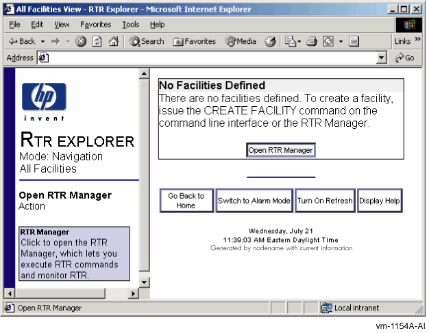The width and height of the screenshot is (429, 333).
Task: Open the Edit menu
Action: pos(37,25)
